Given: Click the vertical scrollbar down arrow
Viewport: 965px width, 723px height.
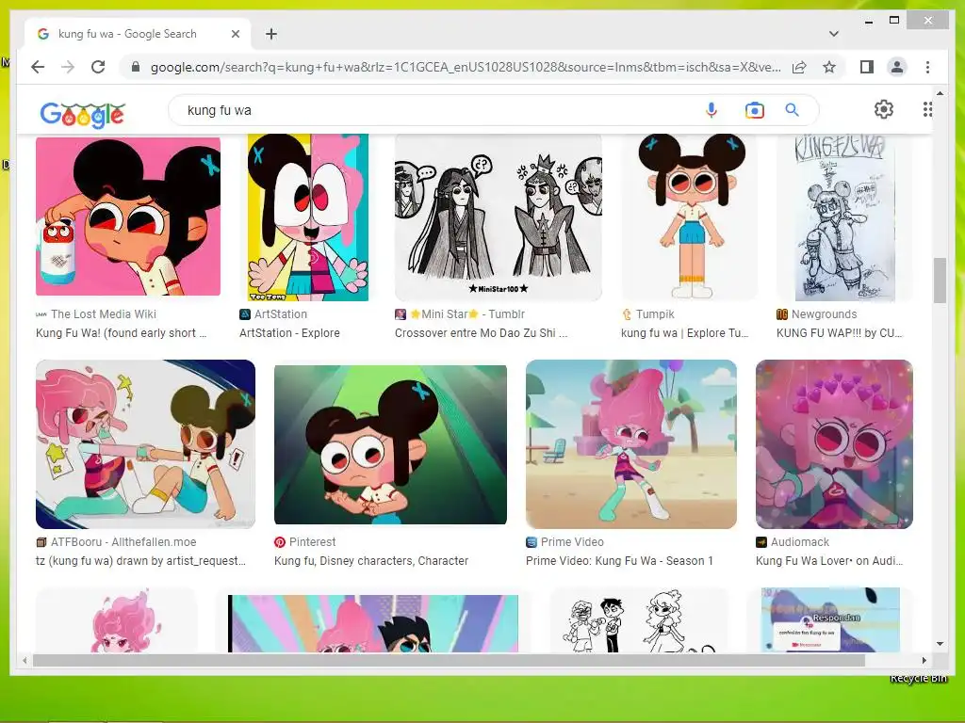Looking at the screenshot, I should (940, 644).
